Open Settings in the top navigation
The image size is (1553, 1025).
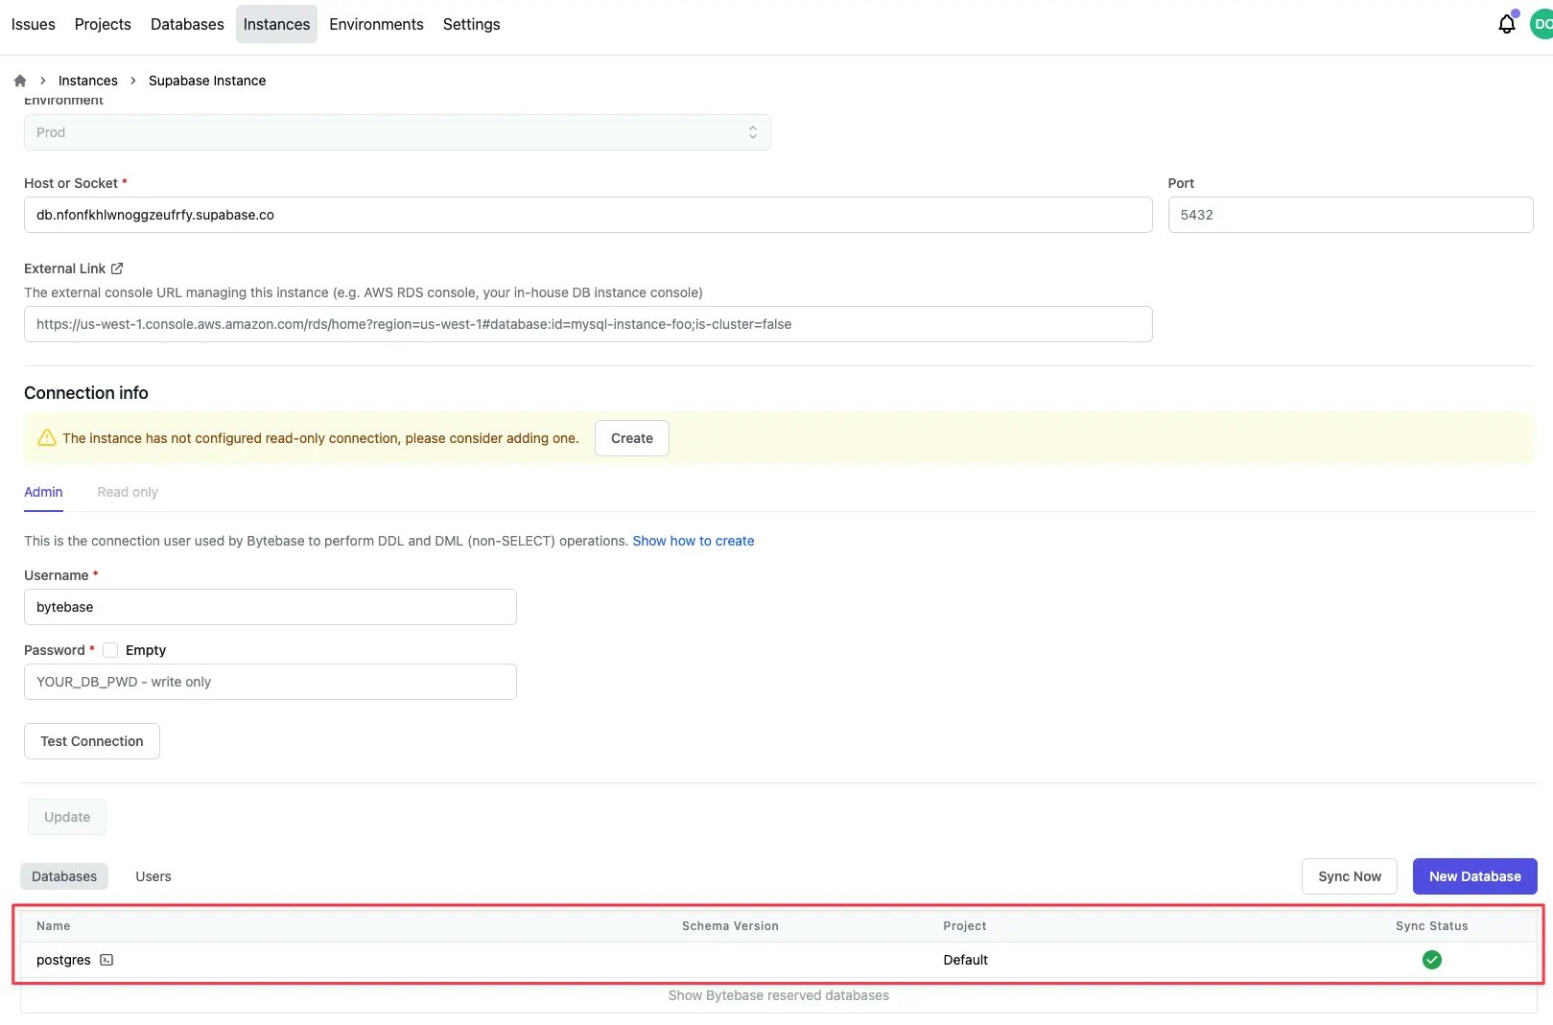471,24
